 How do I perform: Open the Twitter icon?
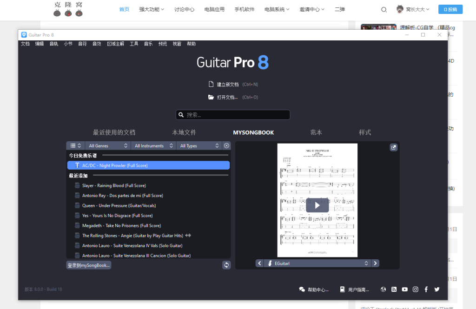pos(437,289)
